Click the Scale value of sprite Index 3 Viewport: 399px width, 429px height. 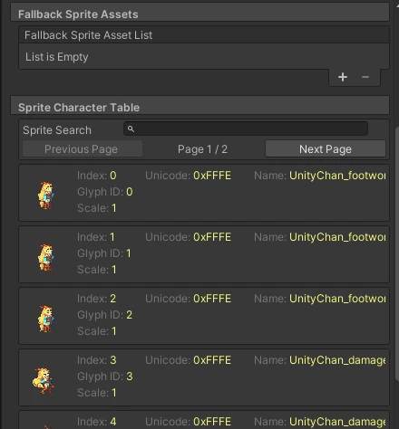114,393
